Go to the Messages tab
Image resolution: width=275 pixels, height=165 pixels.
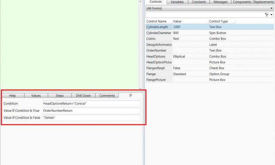pyautogui.click(x=221, y=2)
